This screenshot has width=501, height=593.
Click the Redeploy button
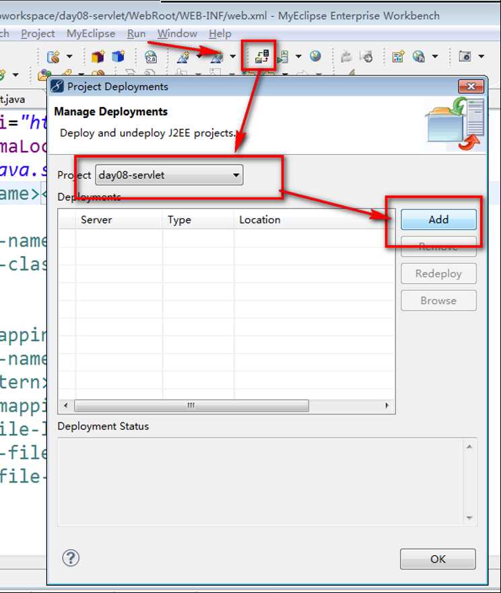(438, 274)
